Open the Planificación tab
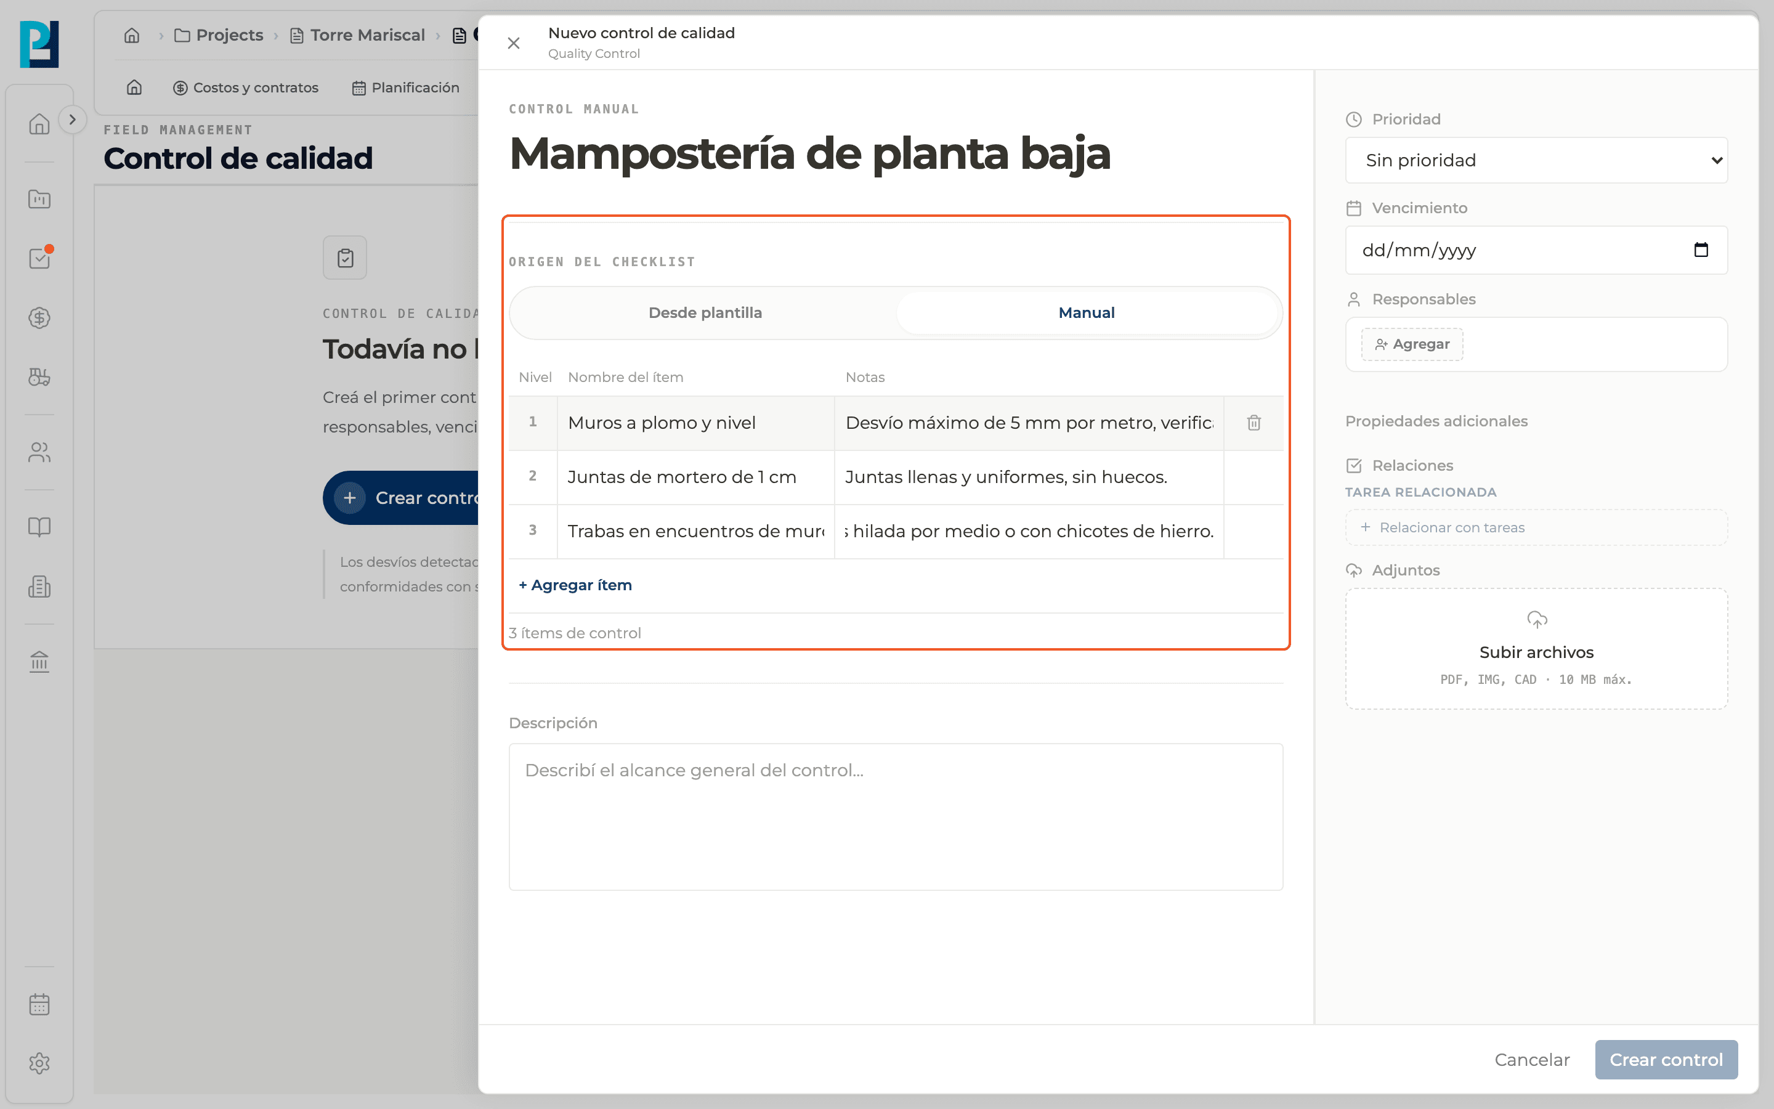Viewport: 1774px width, 1109px height. [x=405, y=88]
